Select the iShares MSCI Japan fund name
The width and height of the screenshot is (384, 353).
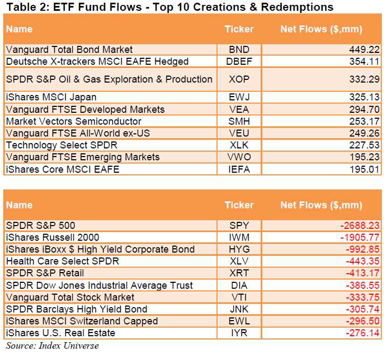coord(51,97)
